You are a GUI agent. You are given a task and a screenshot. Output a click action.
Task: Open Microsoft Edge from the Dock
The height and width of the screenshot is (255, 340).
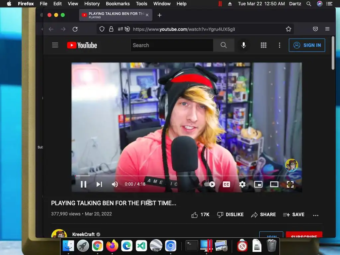[127, 246]
